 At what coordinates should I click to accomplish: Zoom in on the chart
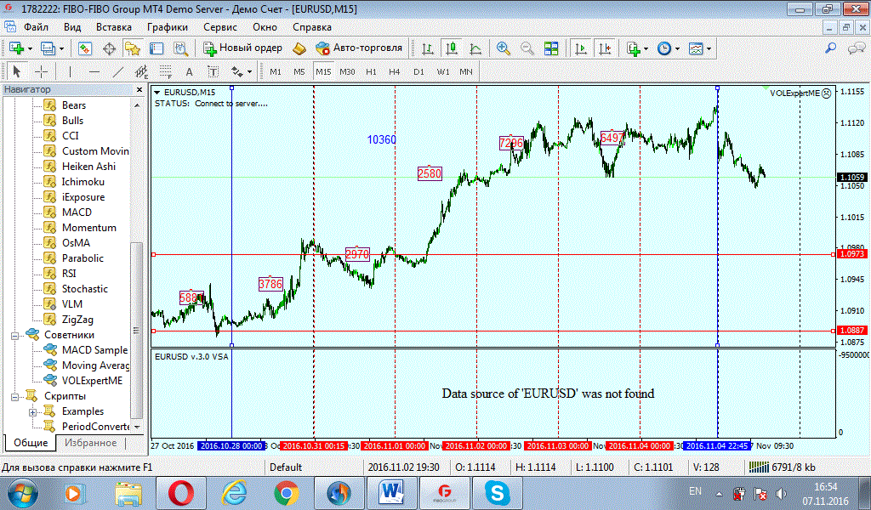point(504,48)
